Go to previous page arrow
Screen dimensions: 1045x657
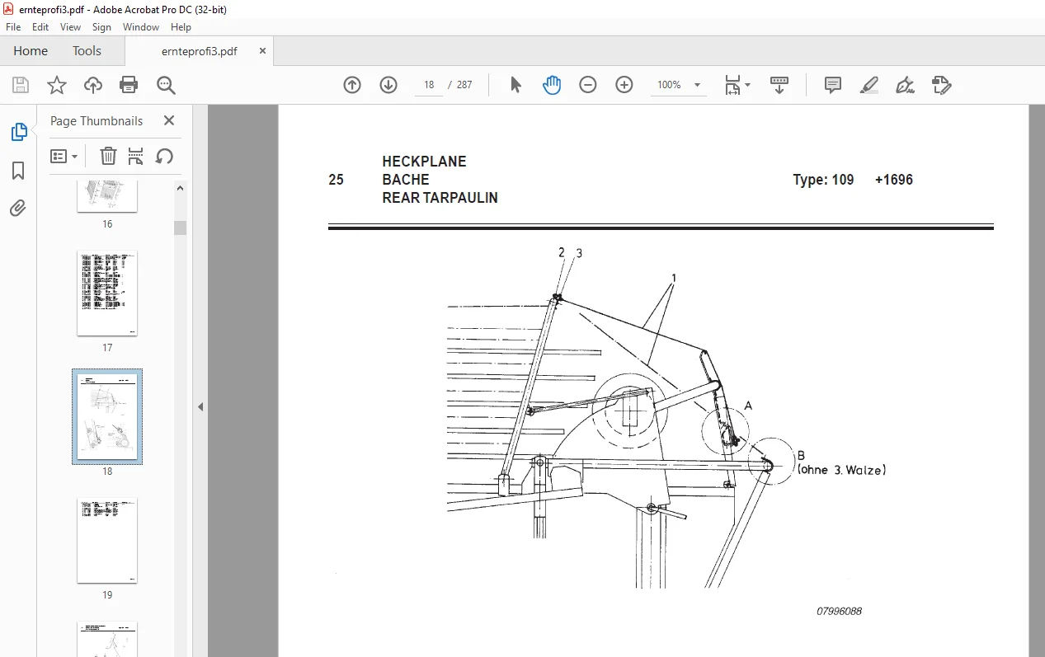click(352, 85)
